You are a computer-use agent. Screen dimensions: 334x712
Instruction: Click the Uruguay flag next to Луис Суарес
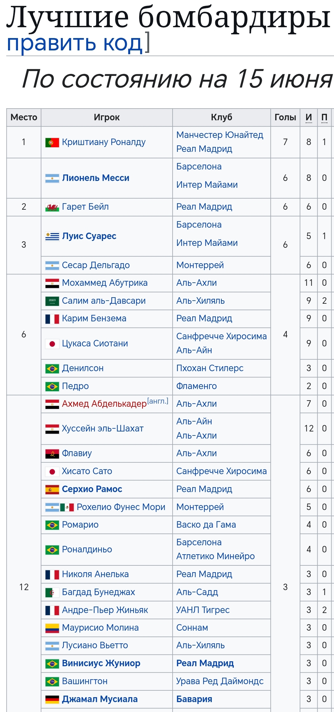click(x=52, y=236)
